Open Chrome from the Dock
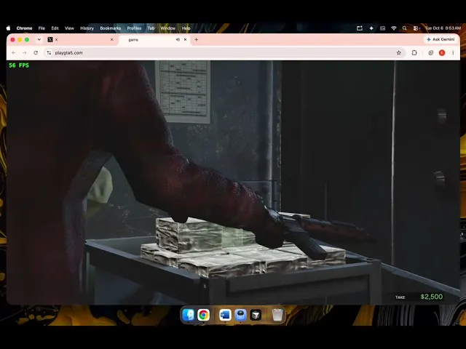Image resolution: width=466 pixels, height=349 pixels. pyautogui.click(x=203, y=315)
